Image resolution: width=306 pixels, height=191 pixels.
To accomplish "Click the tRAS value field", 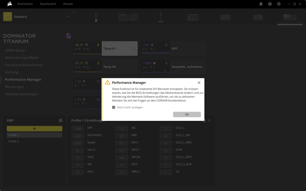I will (78, 172).
